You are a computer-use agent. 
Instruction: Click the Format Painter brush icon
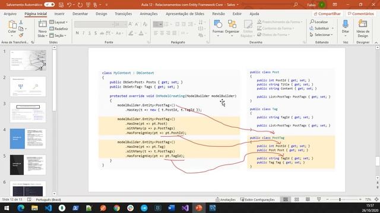(21, 35)
